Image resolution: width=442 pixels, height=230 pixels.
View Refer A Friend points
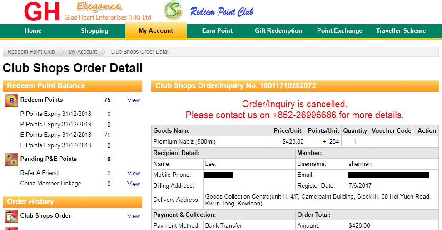click(x=134, y=173)
